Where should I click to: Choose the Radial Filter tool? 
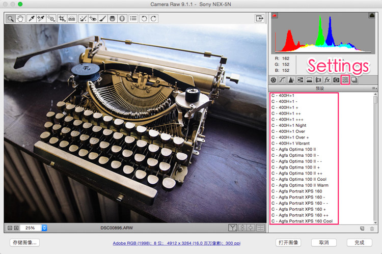coord(122,18)
